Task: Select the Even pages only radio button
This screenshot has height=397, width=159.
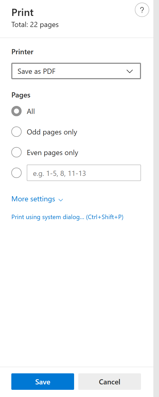Action: (x=16, y=152)
